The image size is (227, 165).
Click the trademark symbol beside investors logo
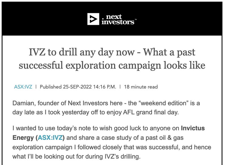[136, 19]
